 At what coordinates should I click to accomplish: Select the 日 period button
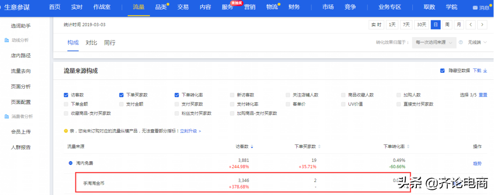point(436,25)
